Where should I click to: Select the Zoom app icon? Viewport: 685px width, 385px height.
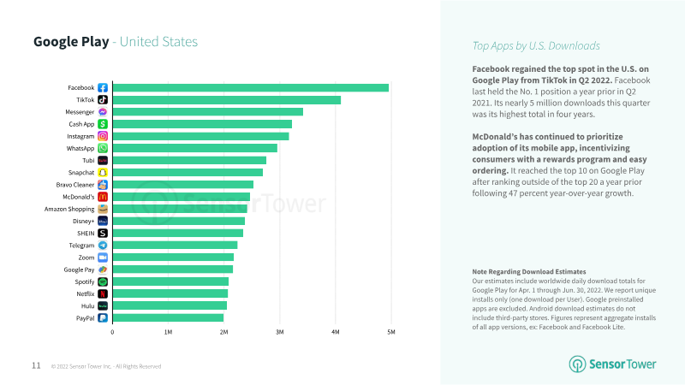103,257
